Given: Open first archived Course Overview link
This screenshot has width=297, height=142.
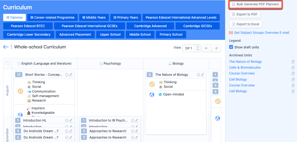Looking at the screenshot, I should pyautogui.click(x=242, y=73).
